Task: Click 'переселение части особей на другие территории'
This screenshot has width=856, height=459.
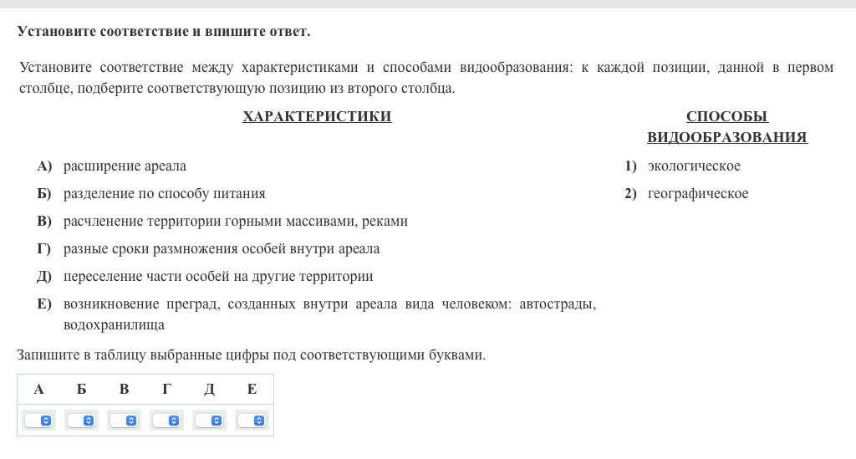Action: pos(217,276)
